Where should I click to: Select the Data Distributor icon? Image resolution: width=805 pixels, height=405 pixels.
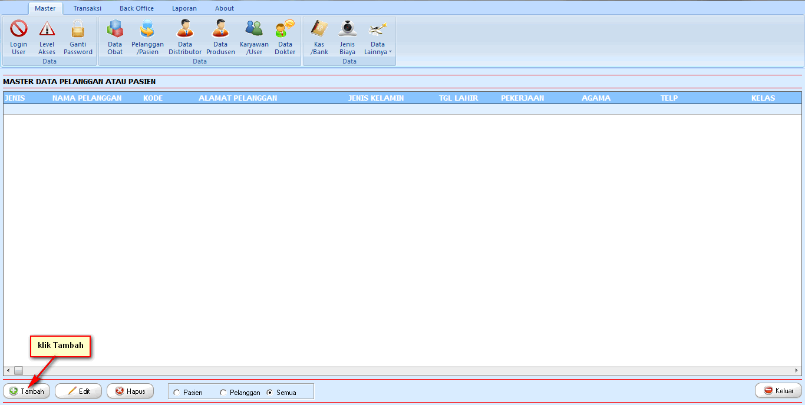click(185, 29)
